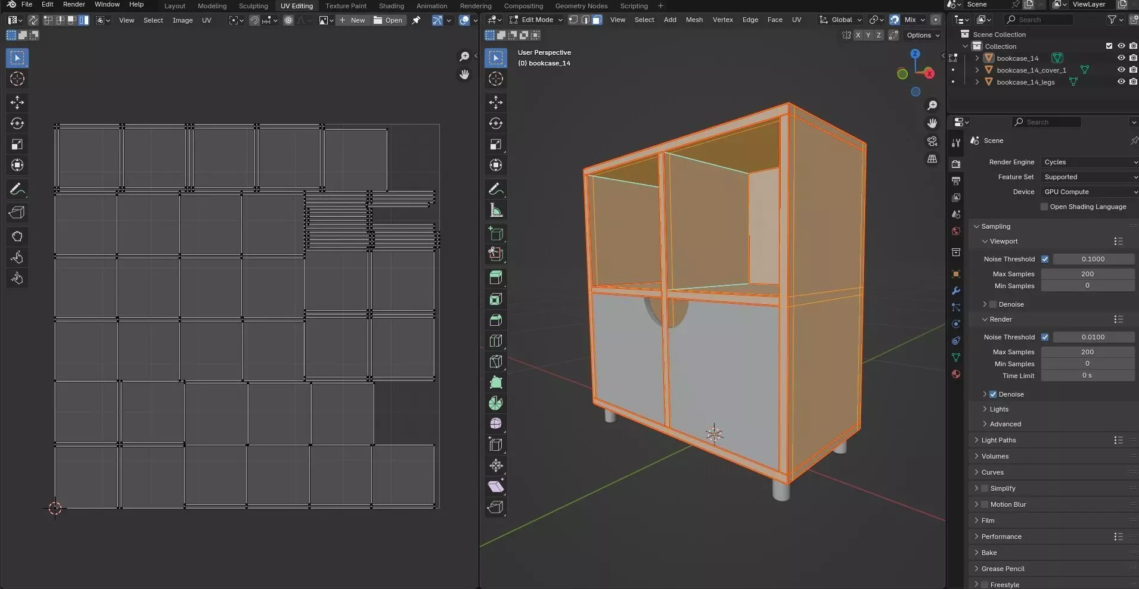
Task: Select the Bevel tool
Action: coord(496,320)
